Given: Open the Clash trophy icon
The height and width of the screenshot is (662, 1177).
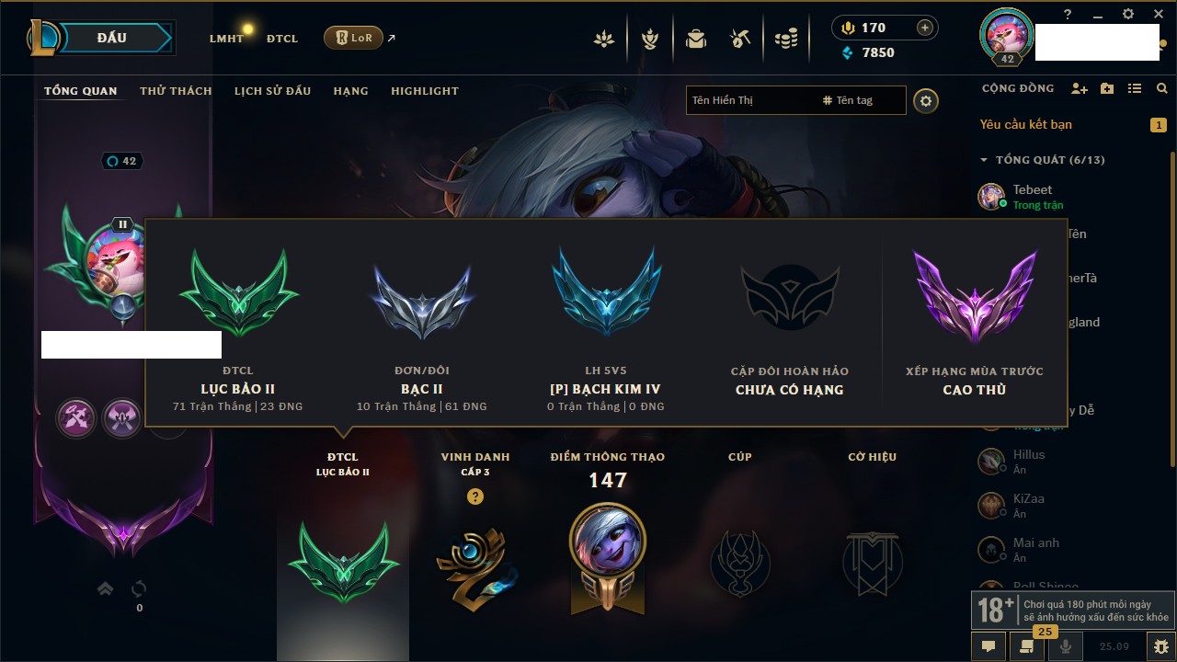Looking at the screenshot, I should [x=650, y=39].
